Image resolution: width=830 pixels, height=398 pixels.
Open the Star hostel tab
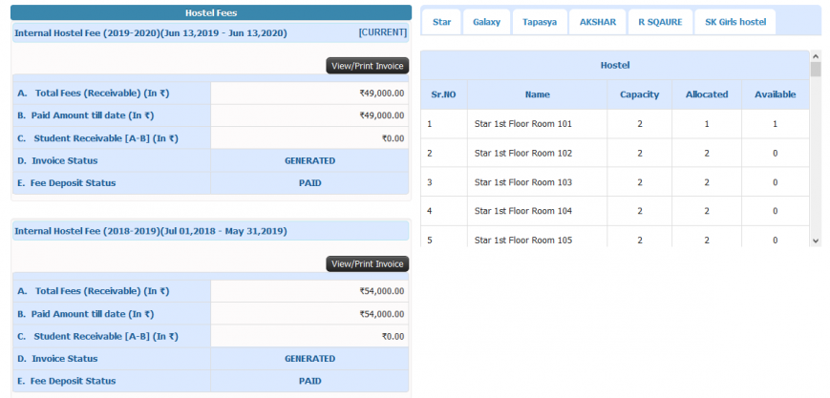click(441, 22)
